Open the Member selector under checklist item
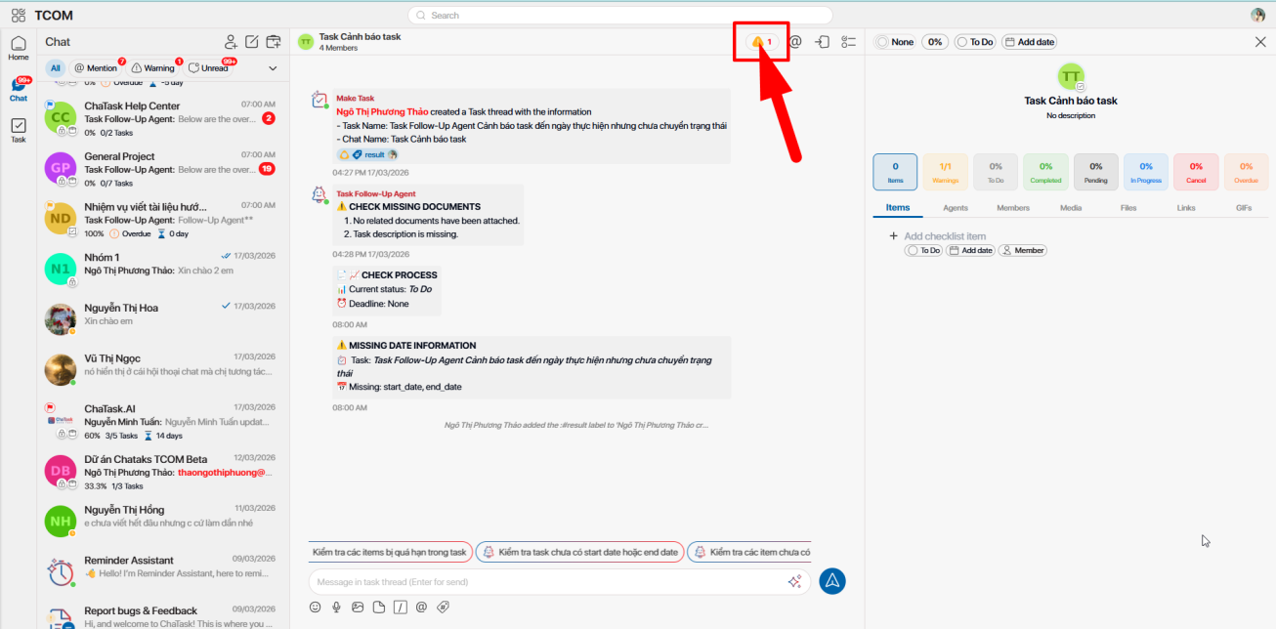The image size is (1276, 629). (x=1023, y=251)
